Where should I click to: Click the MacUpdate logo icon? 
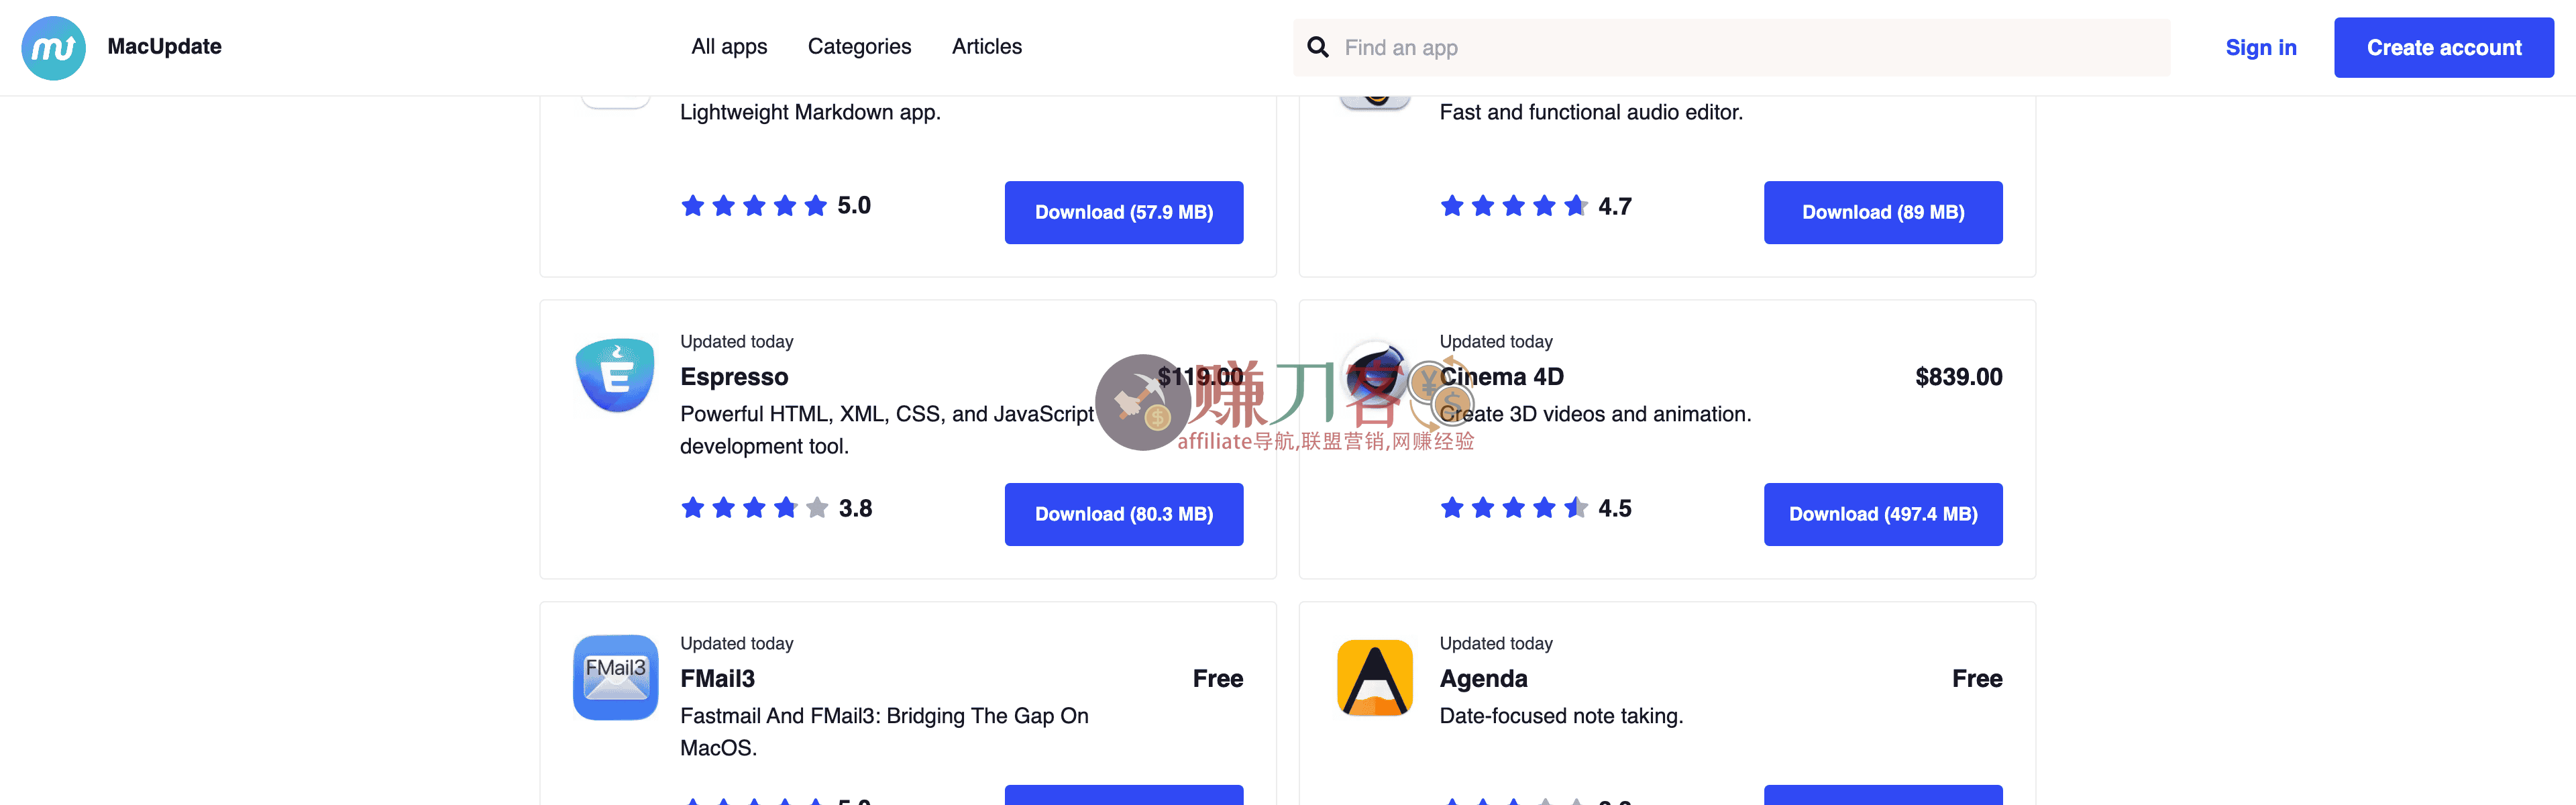(x=53, y=47)
